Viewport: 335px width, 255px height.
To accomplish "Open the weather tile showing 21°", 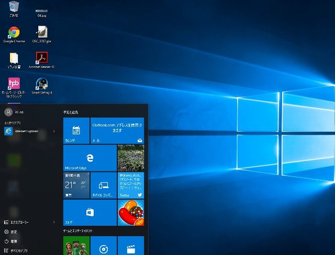I will (76, 185).
